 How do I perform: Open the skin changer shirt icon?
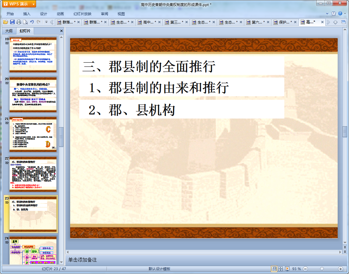[334, 13]
